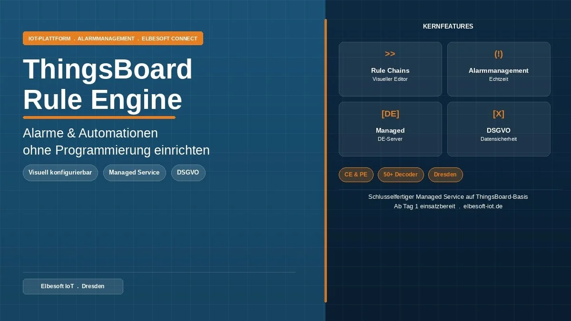
Task: Click the '>>' Rule Chains icon
Action: [390, 54]
